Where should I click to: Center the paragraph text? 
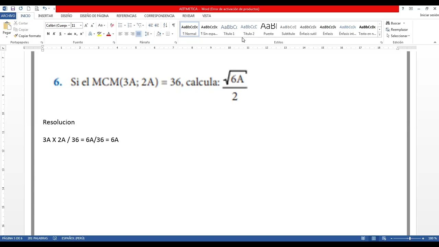tap(126, 34)
